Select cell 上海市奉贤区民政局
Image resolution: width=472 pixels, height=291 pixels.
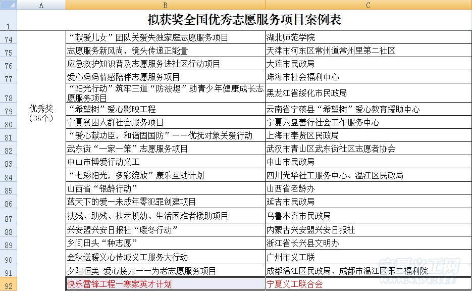point(369,135)
